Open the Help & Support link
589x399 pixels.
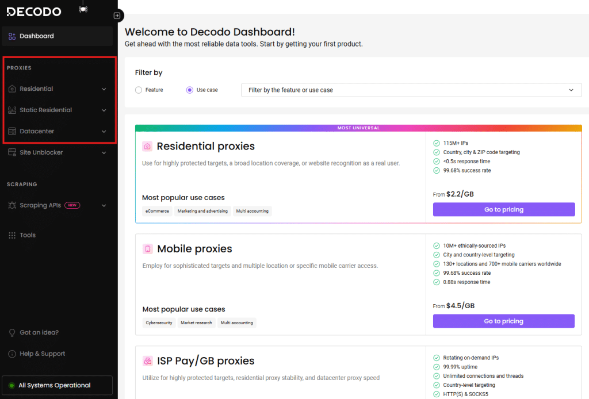pos(43,354)
